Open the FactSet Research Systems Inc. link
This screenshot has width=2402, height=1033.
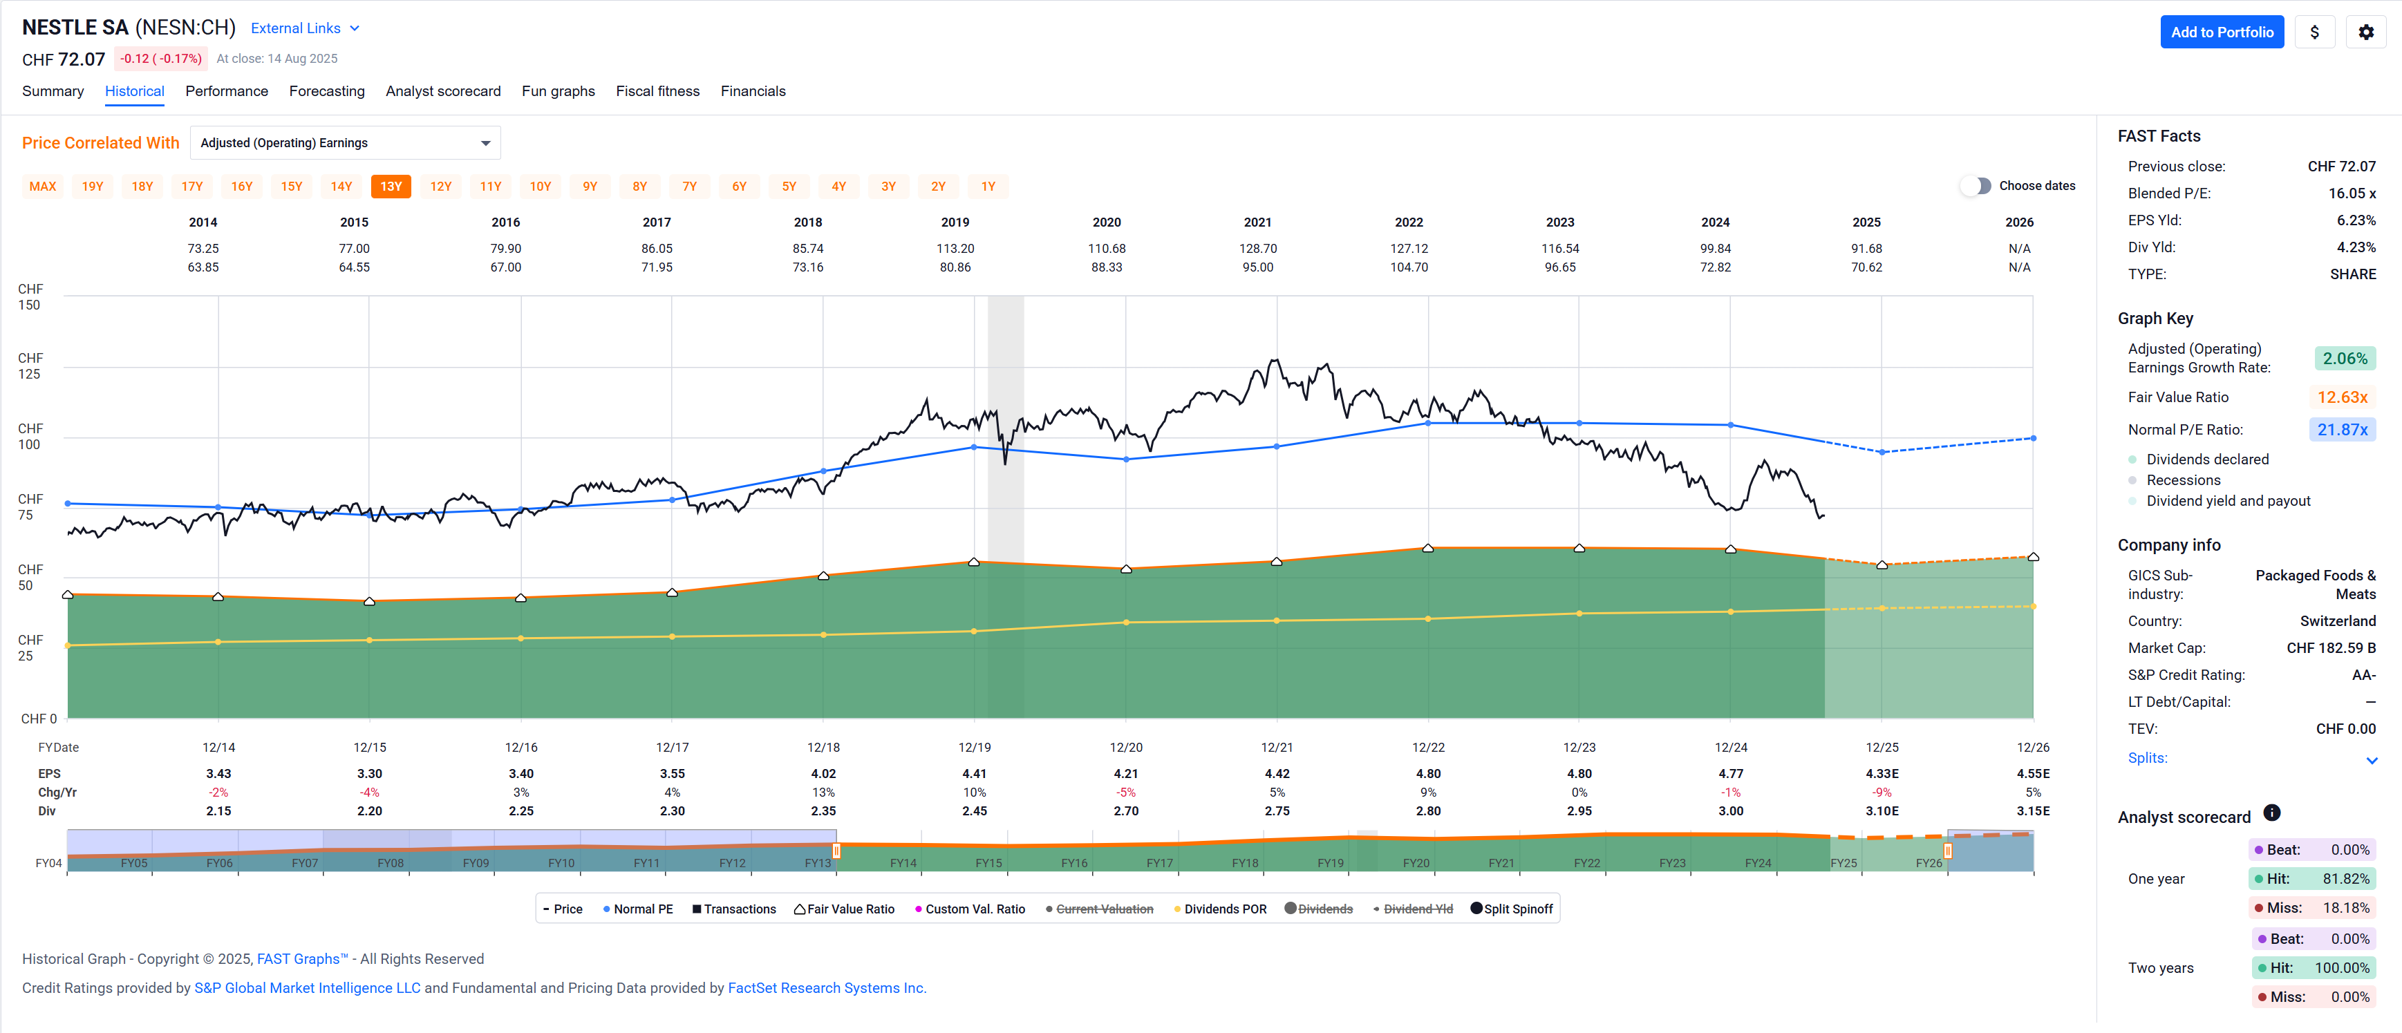[x=826, y=987]
